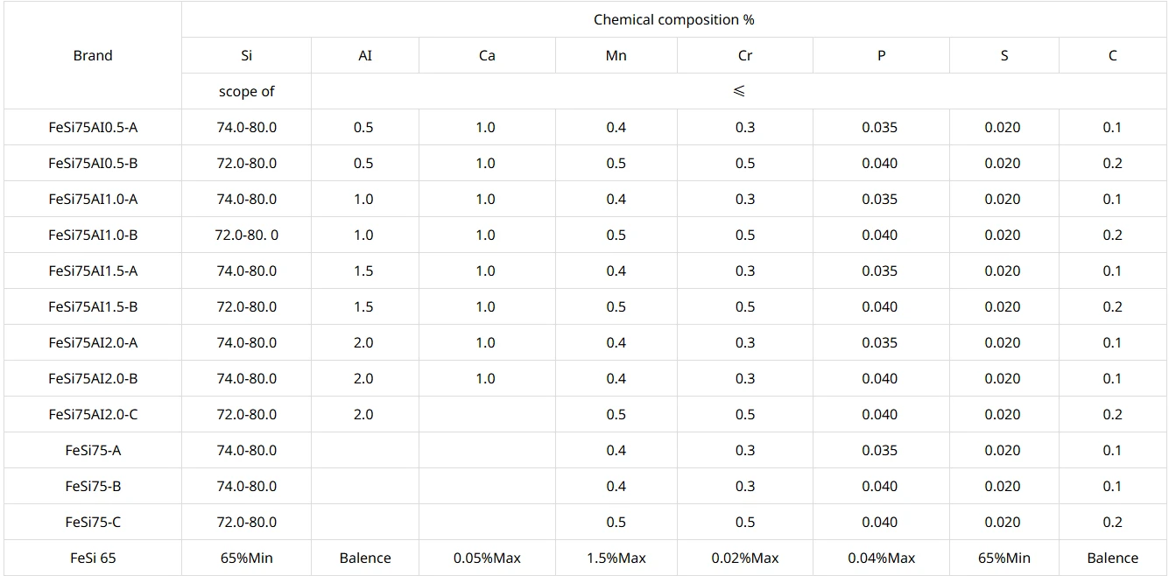The width and height of the screenshot is (1169, 576).
Task: Click the FeSi 65 brand cell
Action: (x=93, y=558)
